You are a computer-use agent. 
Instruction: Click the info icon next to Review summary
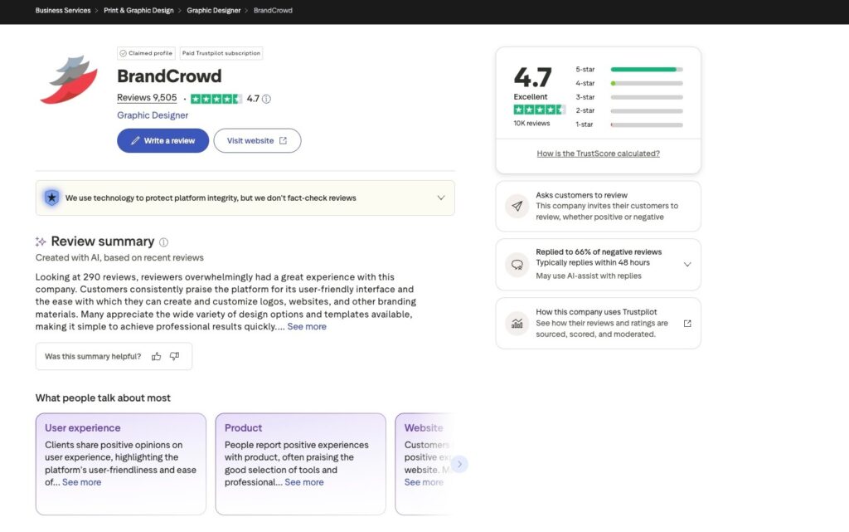163,242
